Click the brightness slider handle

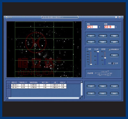pos(91,64)
